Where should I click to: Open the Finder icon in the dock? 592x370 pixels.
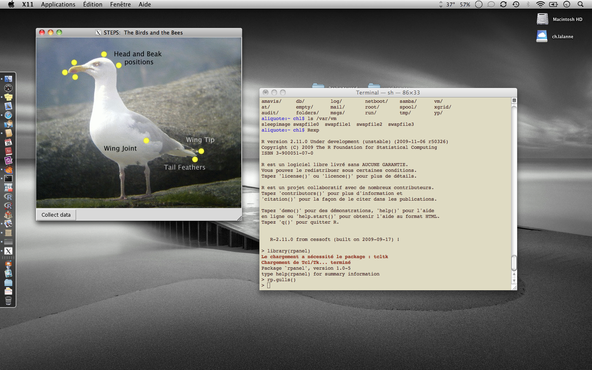tap(8, 79)
